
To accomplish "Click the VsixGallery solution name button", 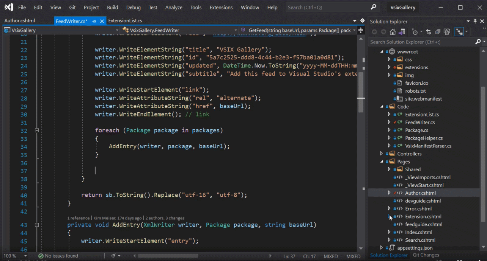I will click(403, 7).
